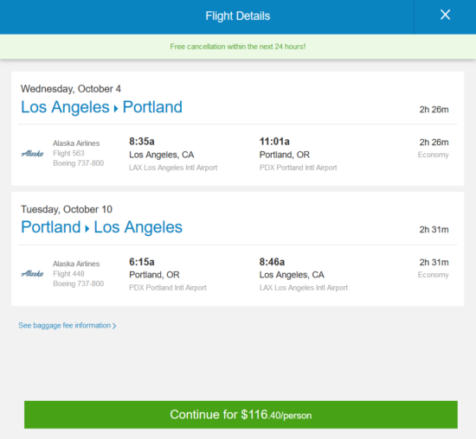The image size is (476, 439).
Task: Click the arrow between Los Angeles and Portland
Action: tap(116, 108)
